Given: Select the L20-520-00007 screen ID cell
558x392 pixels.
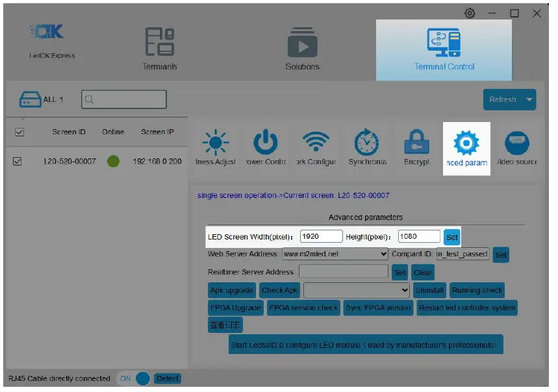Looking at the screenshot, I should pyautogui.click(x=70, y=162).
